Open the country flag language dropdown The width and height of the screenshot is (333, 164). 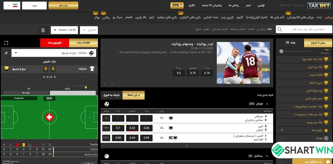12,6
